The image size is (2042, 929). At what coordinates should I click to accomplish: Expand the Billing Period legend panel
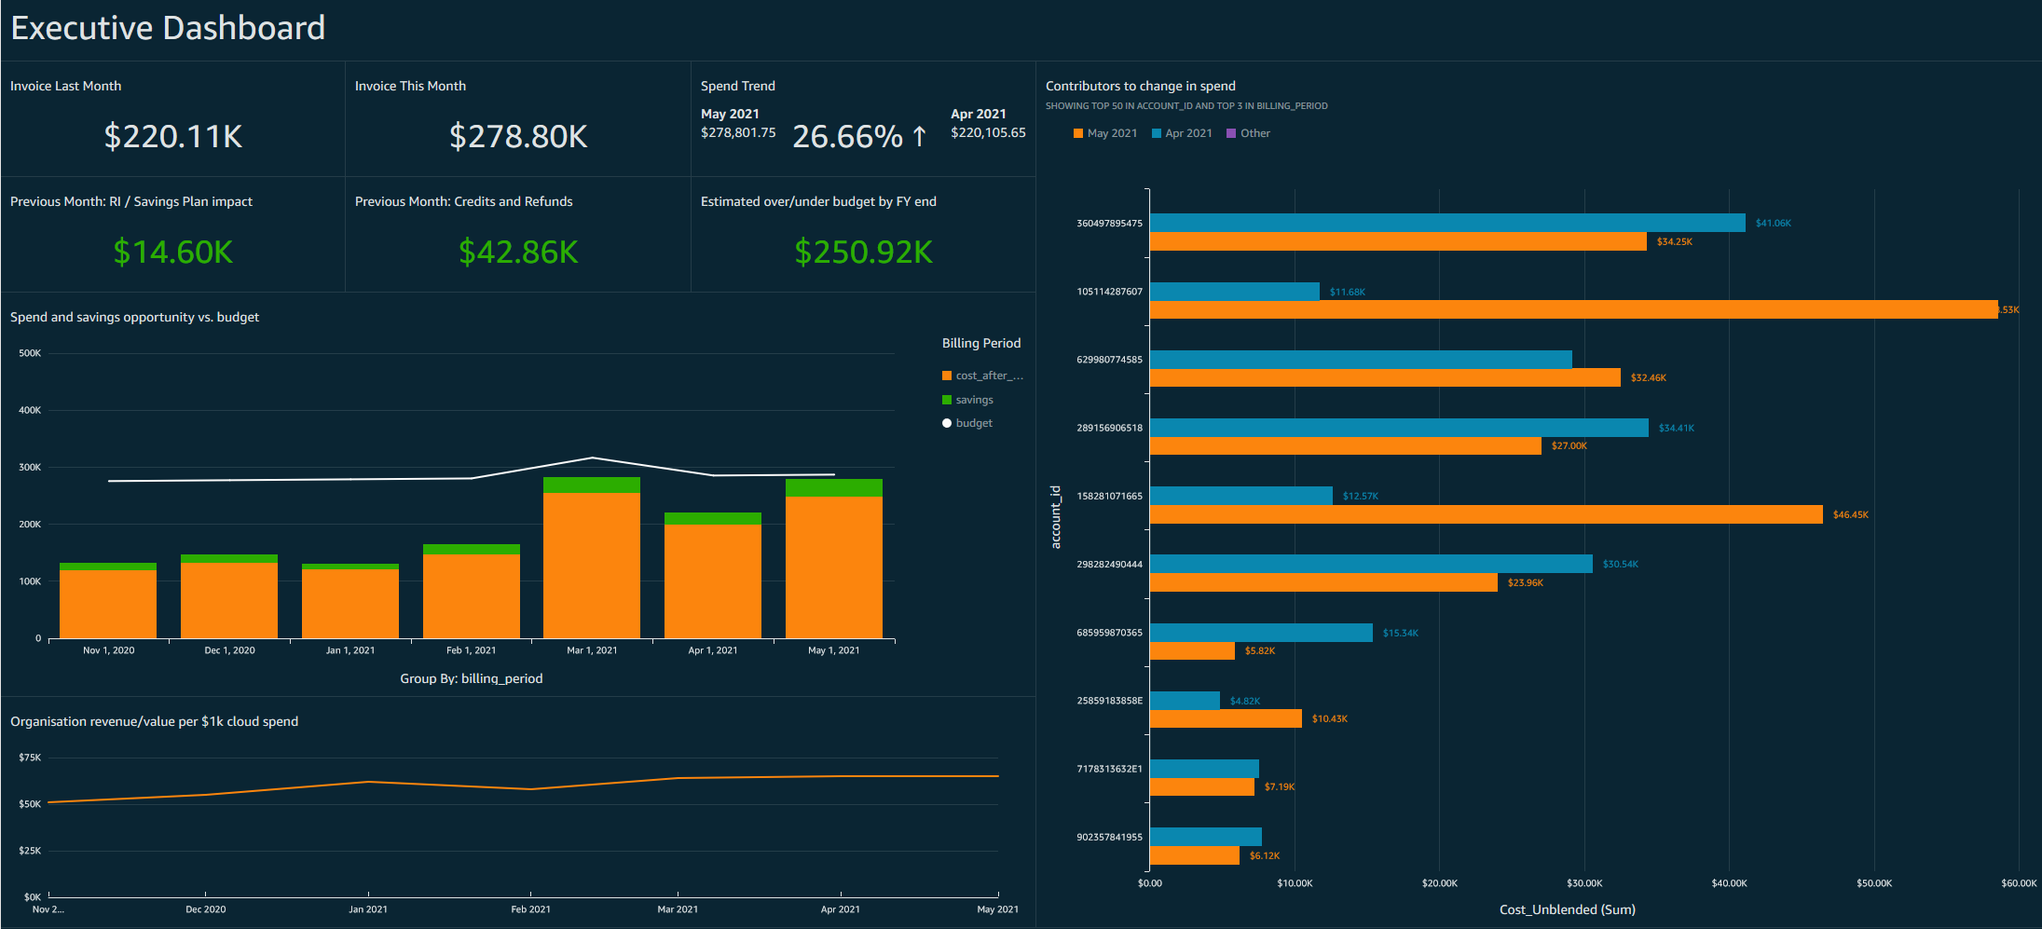(980, 343)
